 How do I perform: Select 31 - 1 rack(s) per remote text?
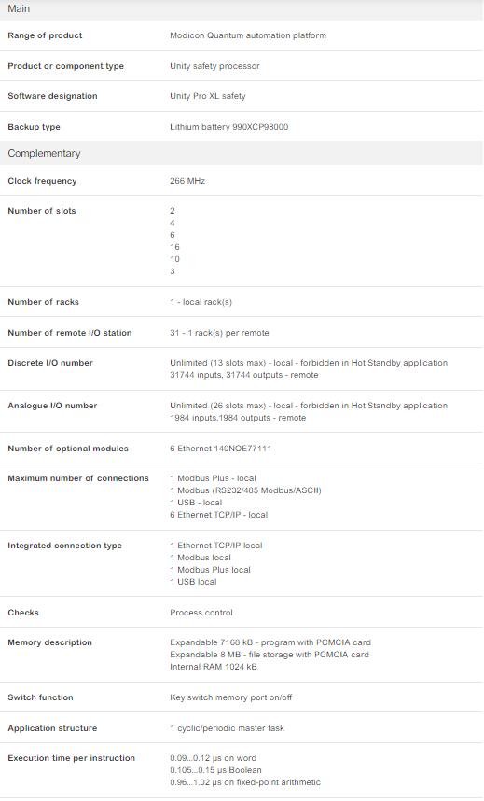point(219,333)
